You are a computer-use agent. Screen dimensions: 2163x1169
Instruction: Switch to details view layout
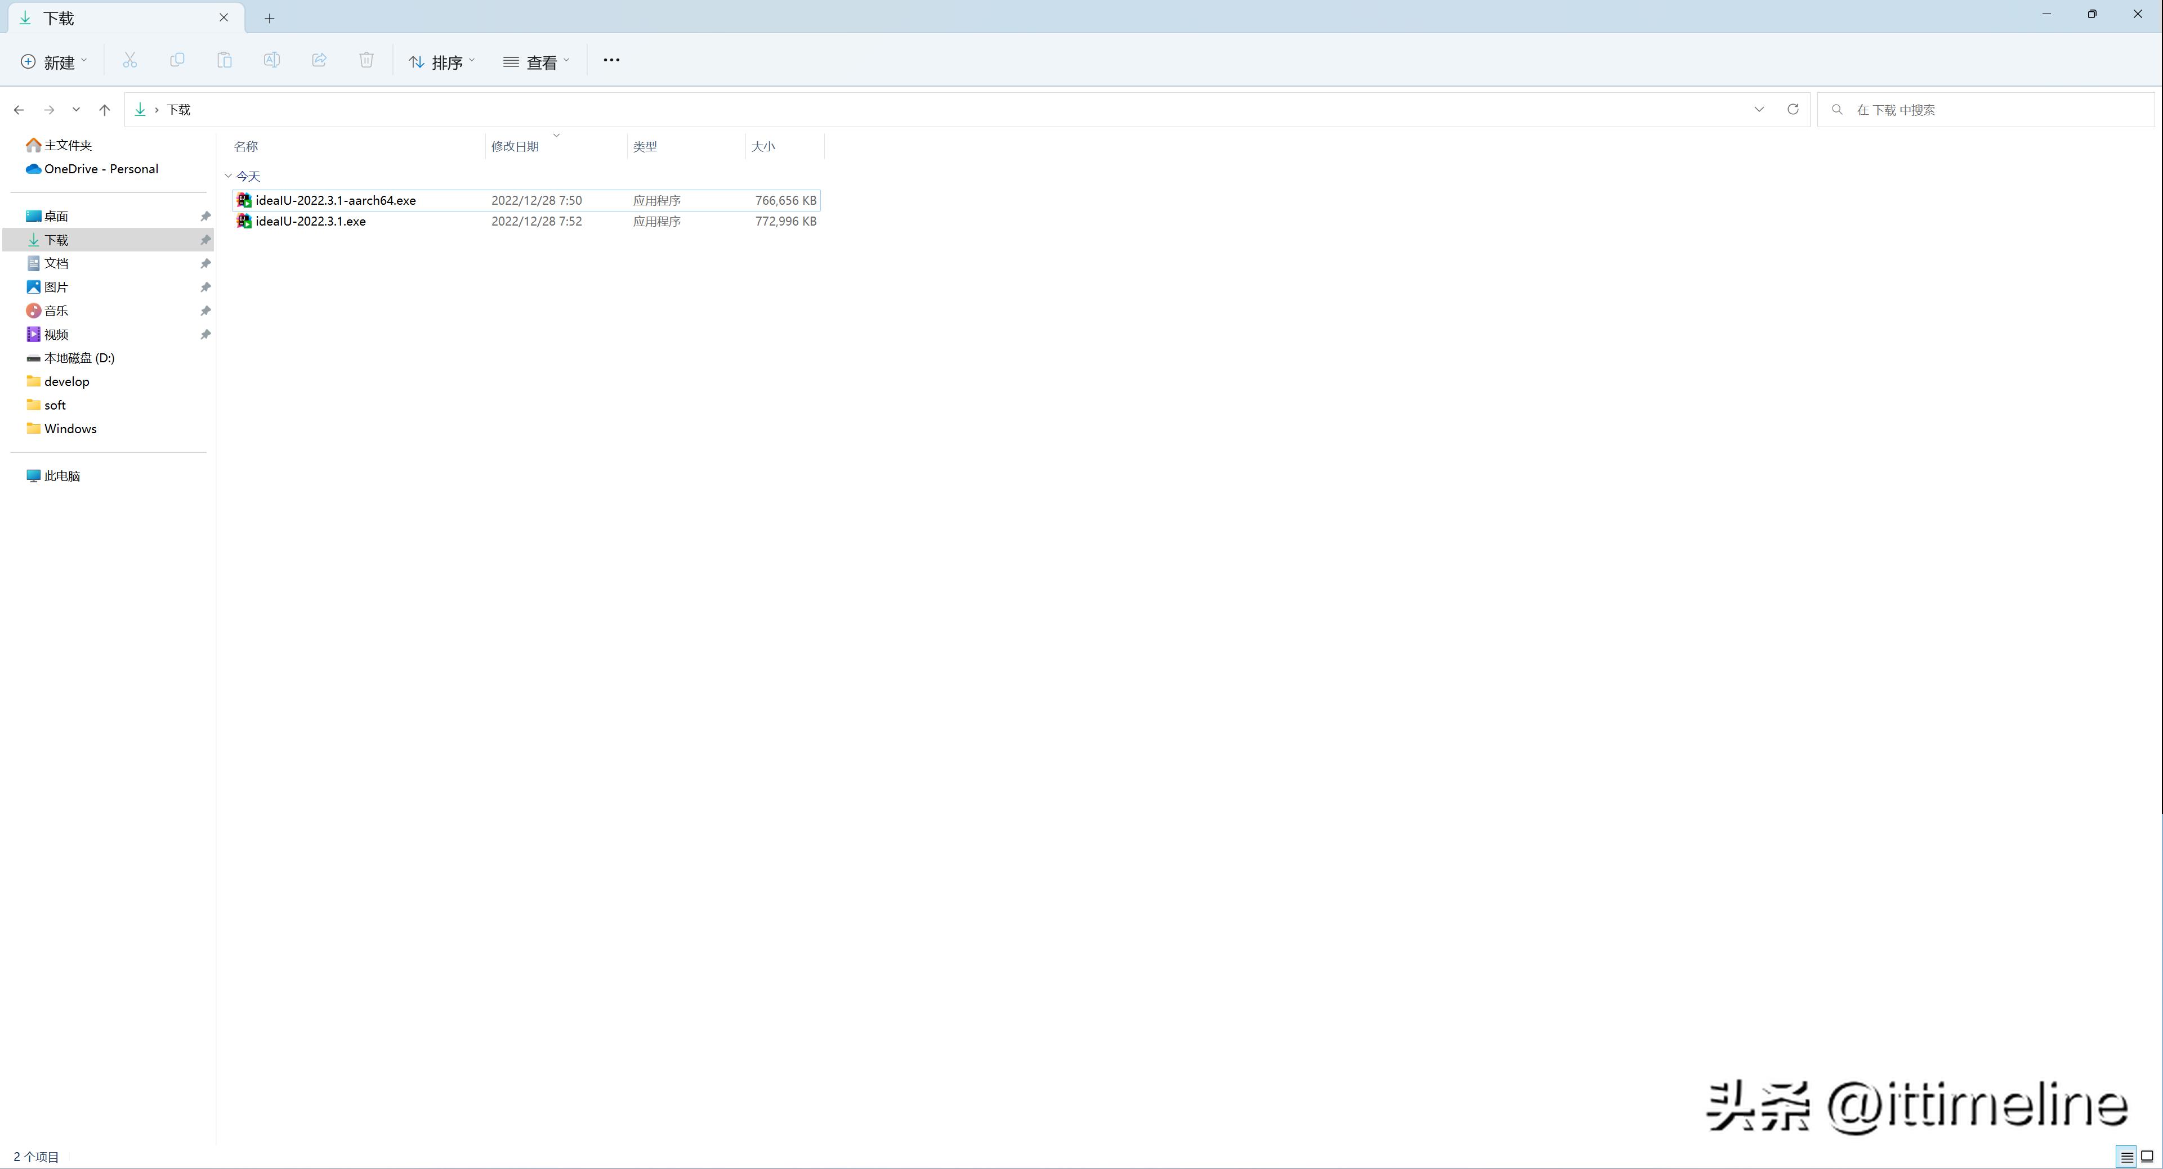pyautogui.click(x=2126, y=1157)
